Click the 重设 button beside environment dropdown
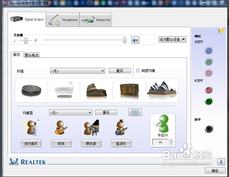The image size is (229, 177). coord(120,71)
